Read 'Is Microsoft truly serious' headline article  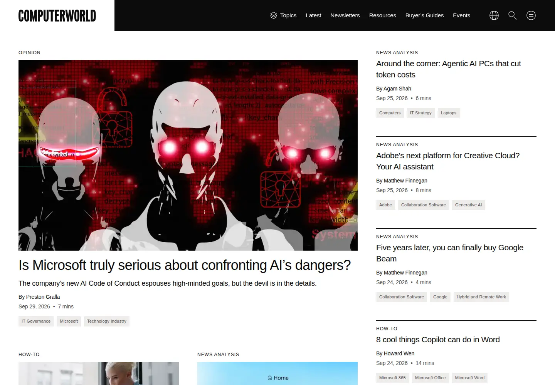[185, 265]
